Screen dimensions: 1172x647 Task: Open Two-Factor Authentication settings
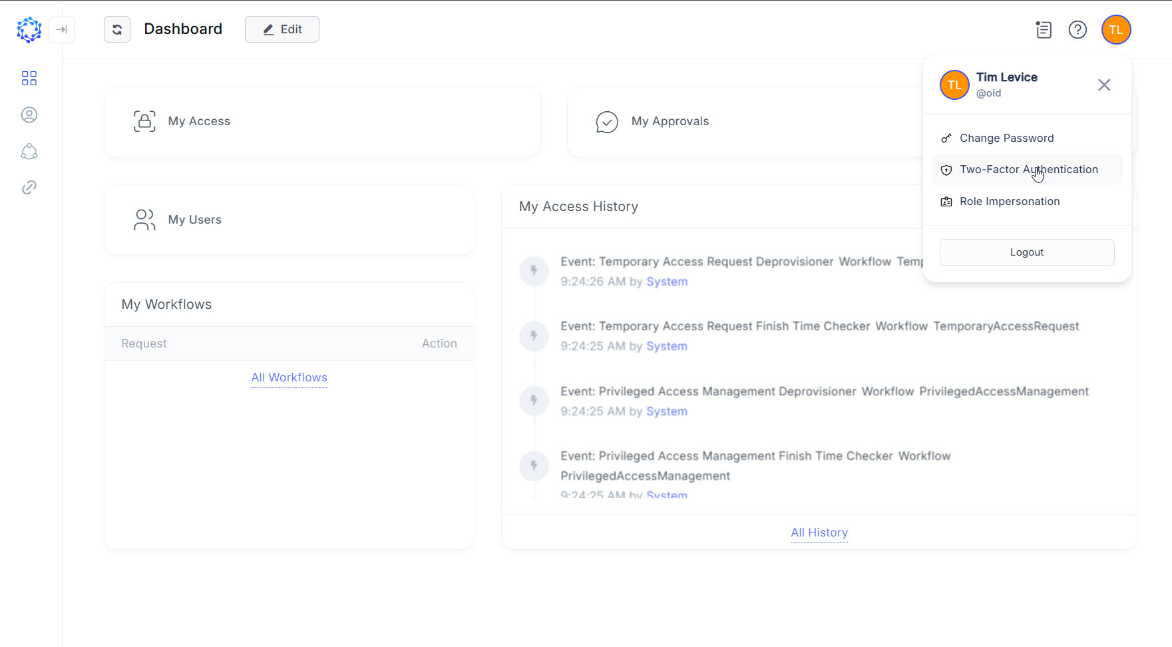click(1028, 170)
